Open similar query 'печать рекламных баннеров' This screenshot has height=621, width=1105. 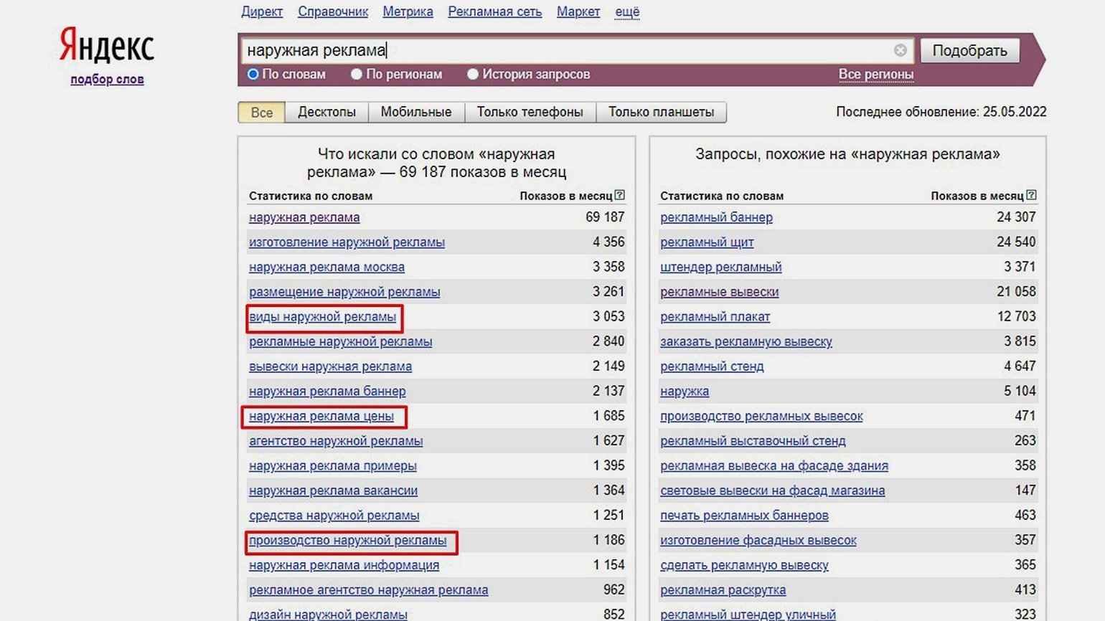744,516
